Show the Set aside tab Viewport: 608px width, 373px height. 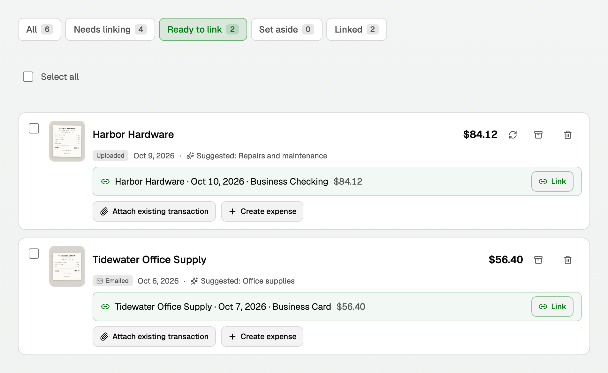[x=287, y=29]
